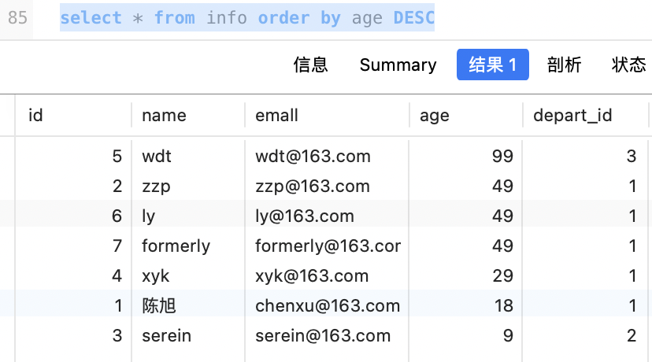652x362 pixels.
Task: Open the Summary tab
Action: coord(398,65)
